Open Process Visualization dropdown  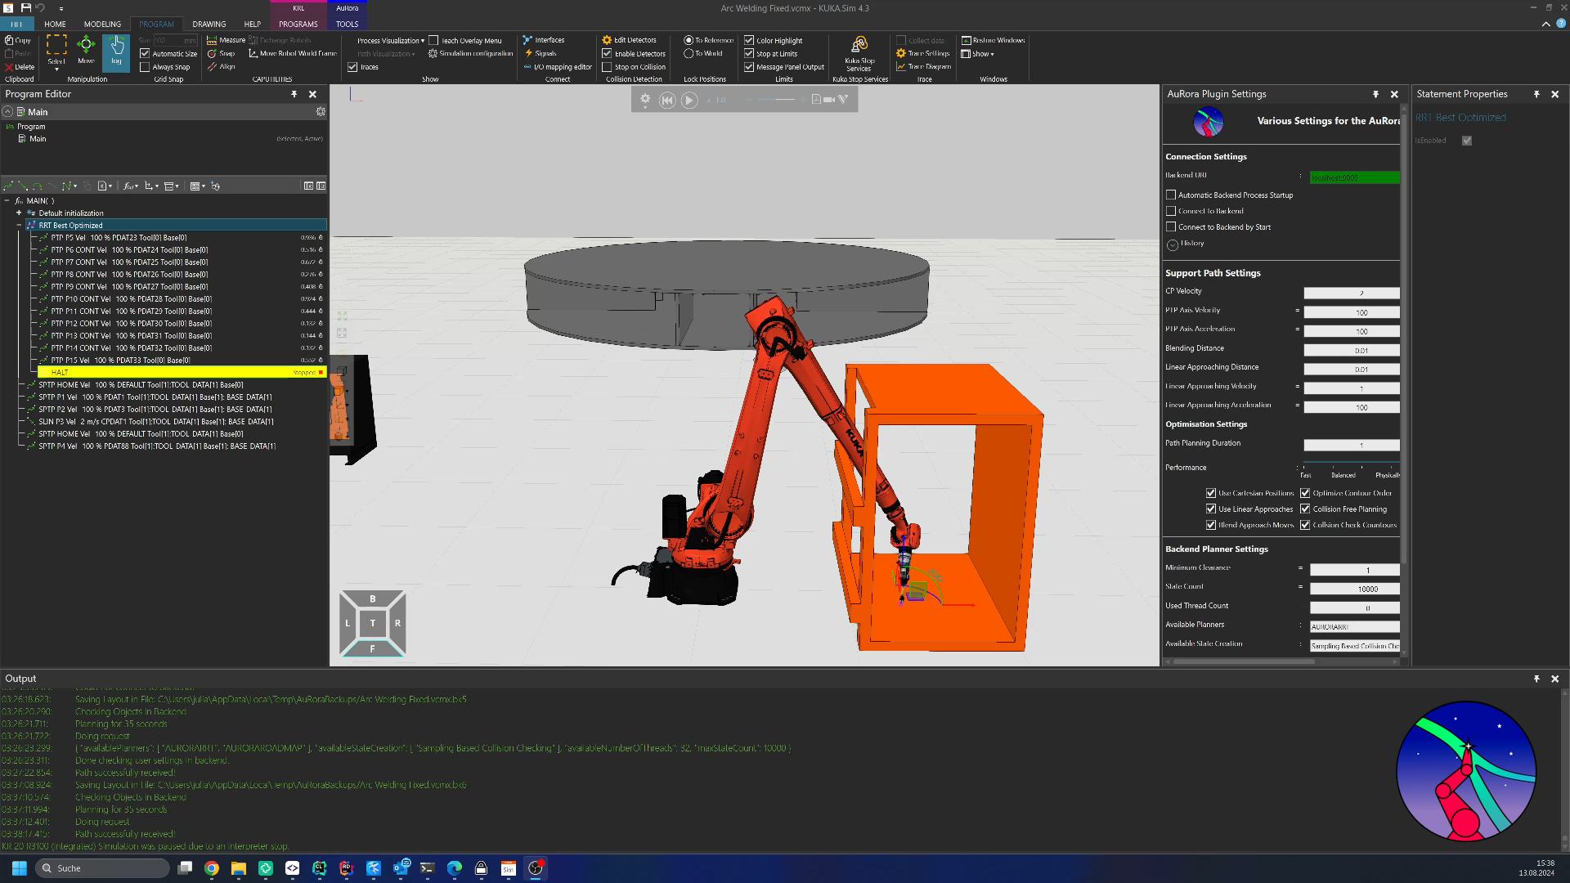pos(391,40)
